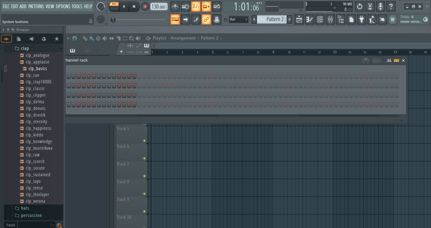431x228 pixels.
Task: Collapse the clap folder
Action: pyautogui.click(x=25, y=48)
